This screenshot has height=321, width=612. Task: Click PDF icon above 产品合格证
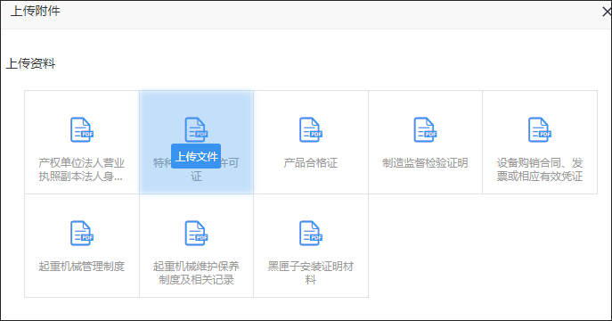(311, 130)
